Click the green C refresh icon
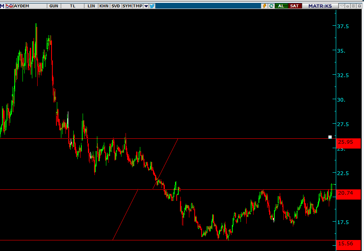Screen dimensions: 364x251 click(x=271, y=6)
